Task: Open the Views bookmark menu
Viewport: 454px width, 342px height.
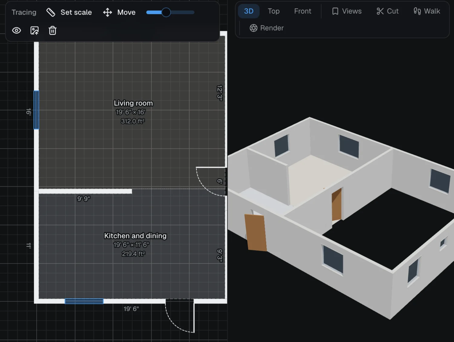Action: [x=347, y=11]
